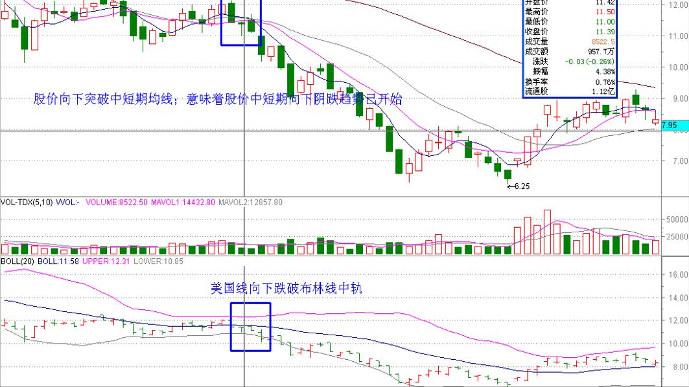
Task: Click the 11.00 tick on the price axis
Action: click(x=678, y=36)
